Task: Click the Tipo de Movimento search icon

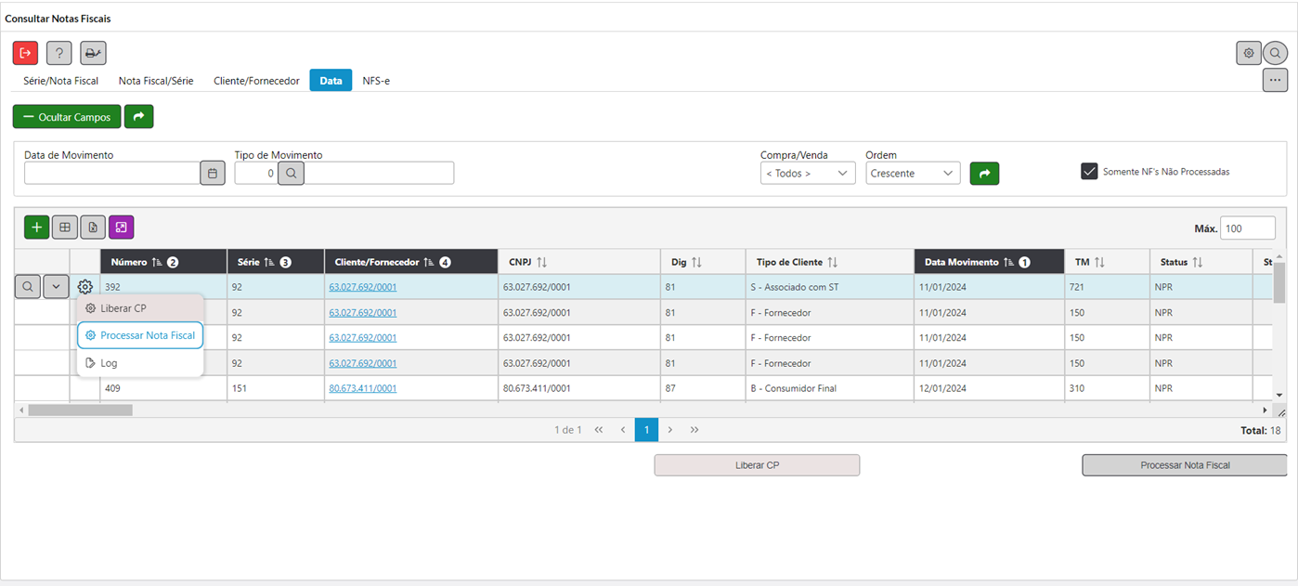Action: pyautogui.click(x=291, y=173)
